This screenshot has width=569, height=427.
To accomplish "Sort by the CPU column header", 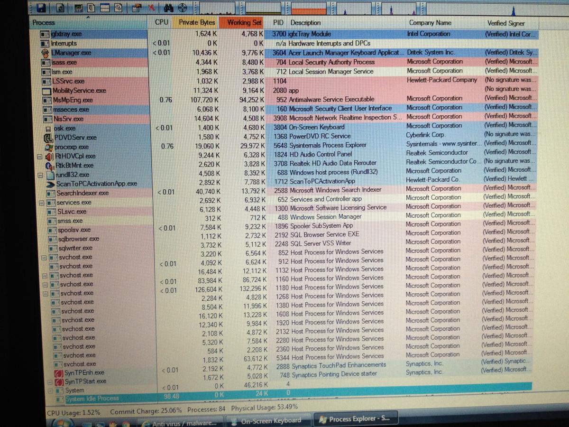I will pyautogui.click(x=162, y=22).
